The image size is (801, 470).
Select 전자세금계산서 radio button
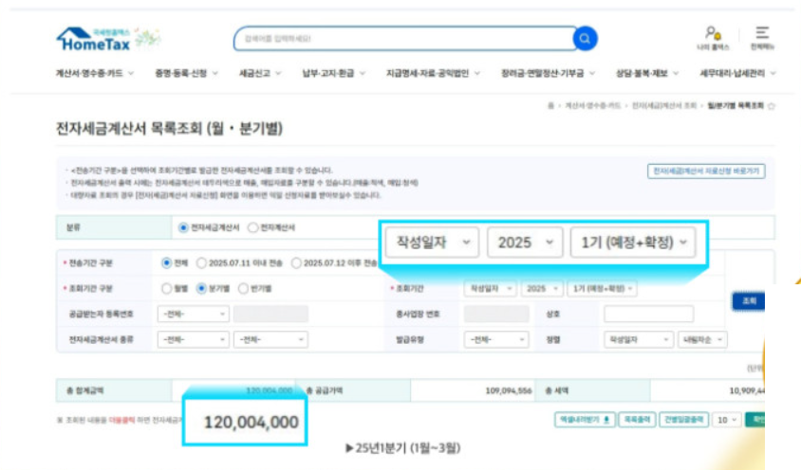coord(183,227)
